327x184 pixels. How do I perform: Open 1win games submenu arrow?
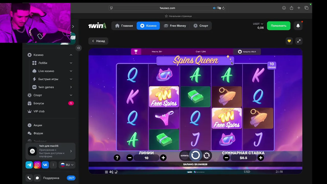71,87
